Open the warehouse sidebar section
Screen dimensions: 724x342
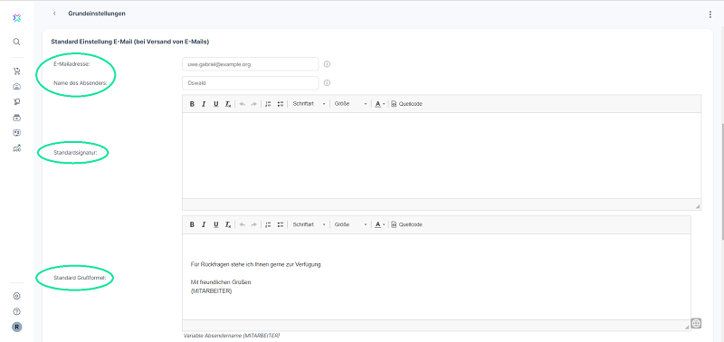16,86
